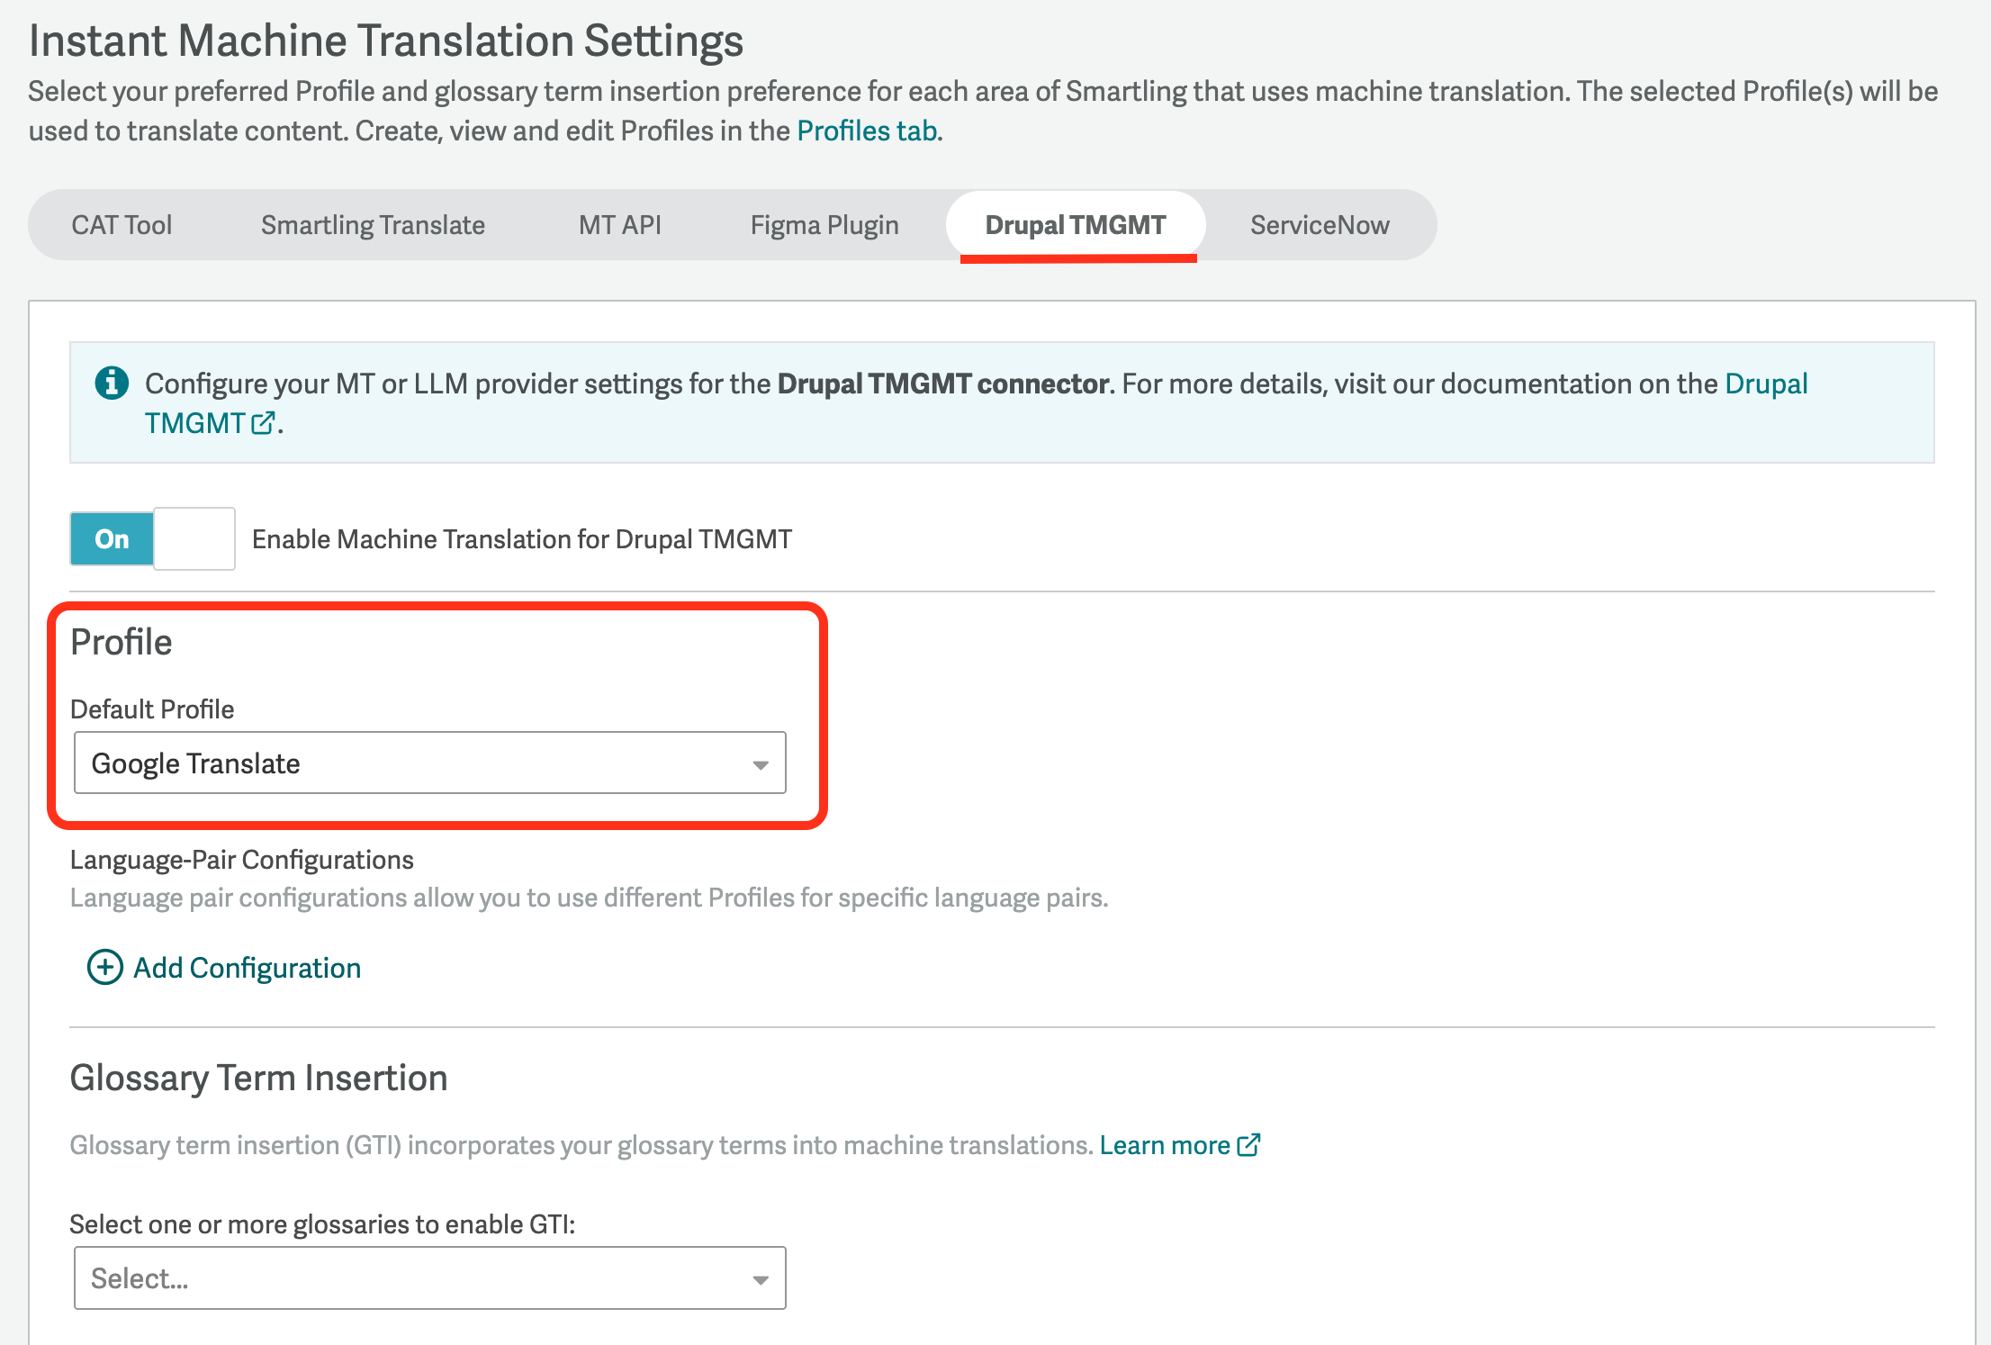The width and height of the screenshot is (1991, 1345).
Task: Select the Drupal TMGMT tab
Action: click(1076, 225)
